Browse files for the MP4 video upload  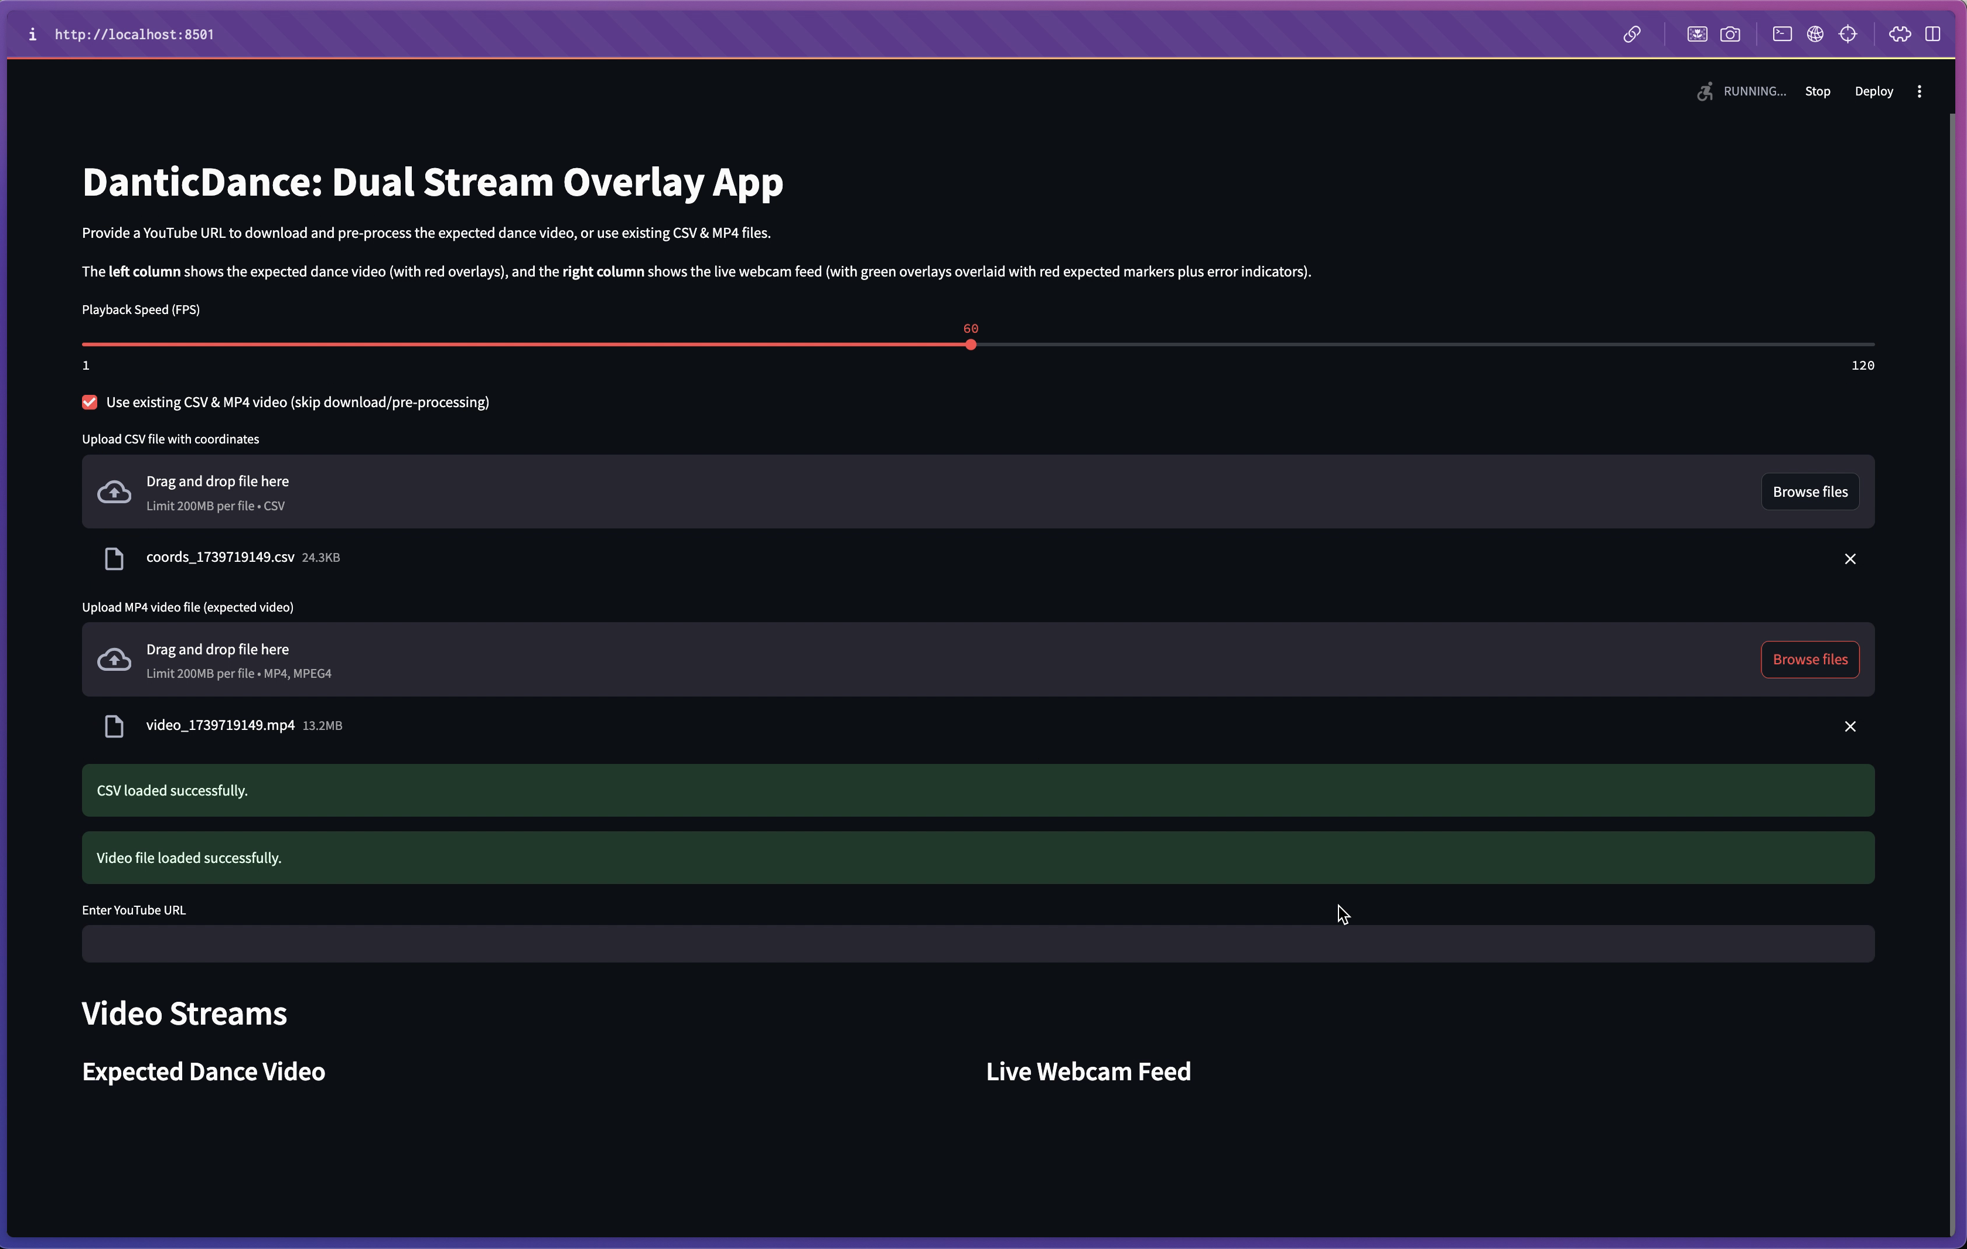coord(1809,659)
